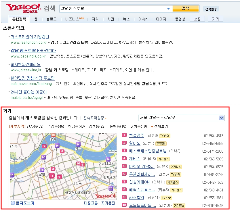Open the 동영상 video tab
The height and width of the screenshot is (211, 240).
tap(180, 19)
